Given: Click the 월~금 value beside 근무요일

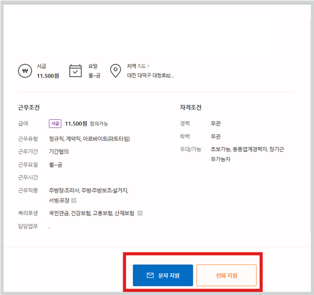Looking at the screenshot, I should (56, 165).
